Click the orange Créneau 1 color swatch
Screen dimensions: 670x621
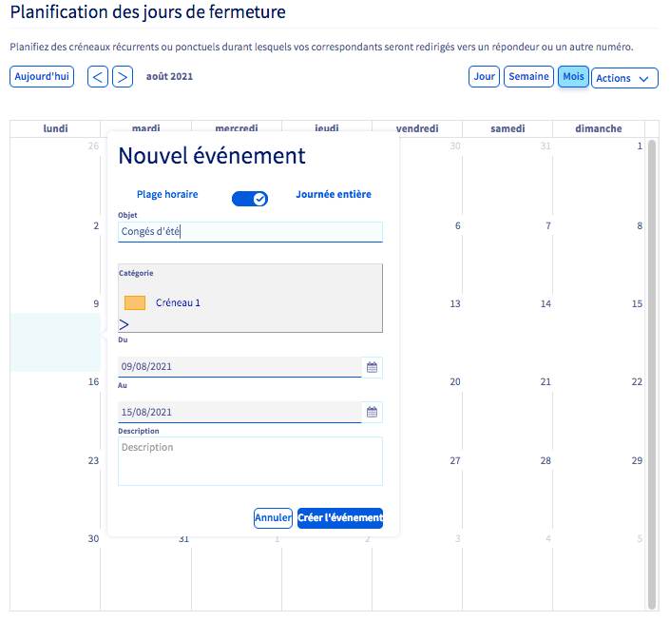point(135,302)
